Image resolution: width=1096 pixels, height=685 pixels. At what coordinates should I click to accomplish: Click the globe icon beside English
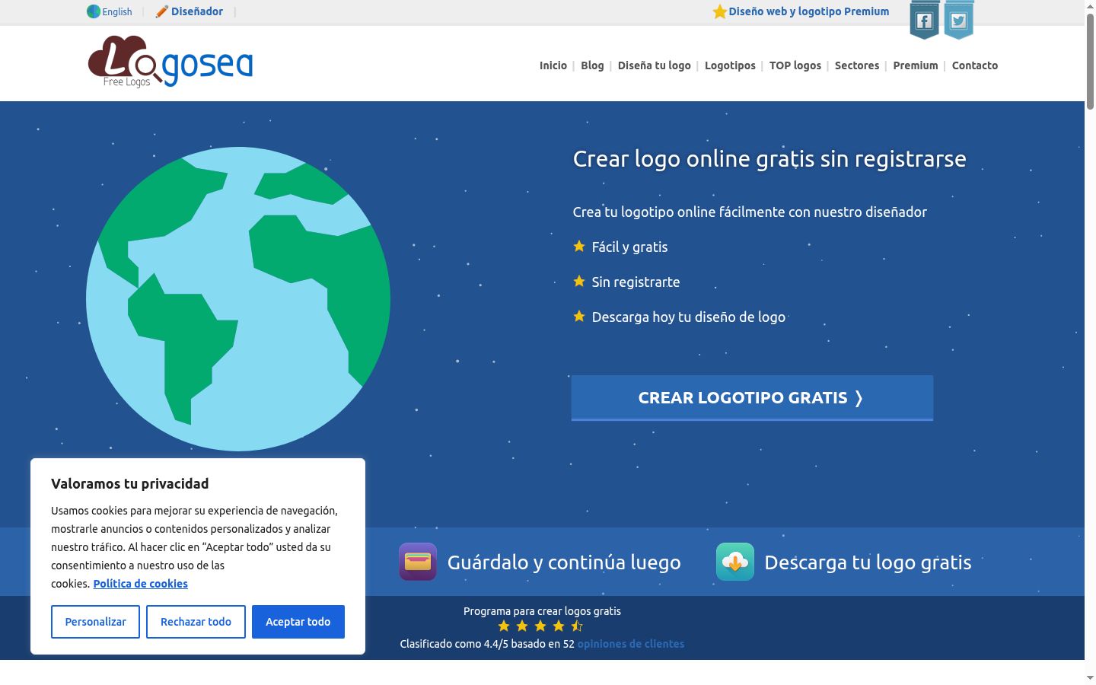(94, 11)
